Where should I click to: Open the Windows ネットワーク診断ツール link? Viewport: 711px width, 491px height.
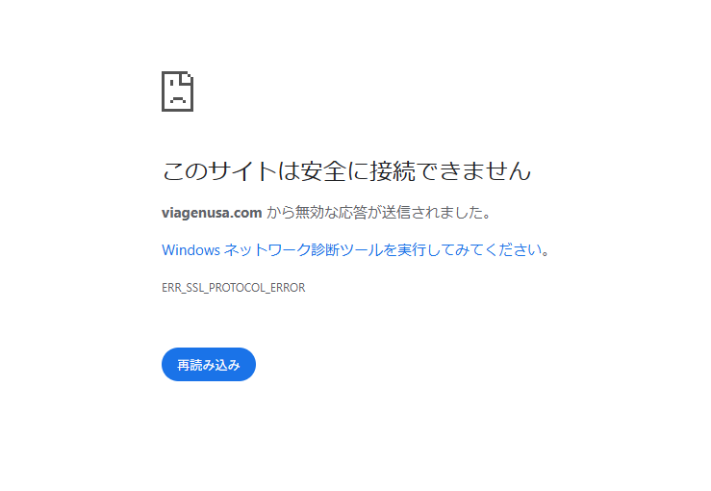point(356,250)
